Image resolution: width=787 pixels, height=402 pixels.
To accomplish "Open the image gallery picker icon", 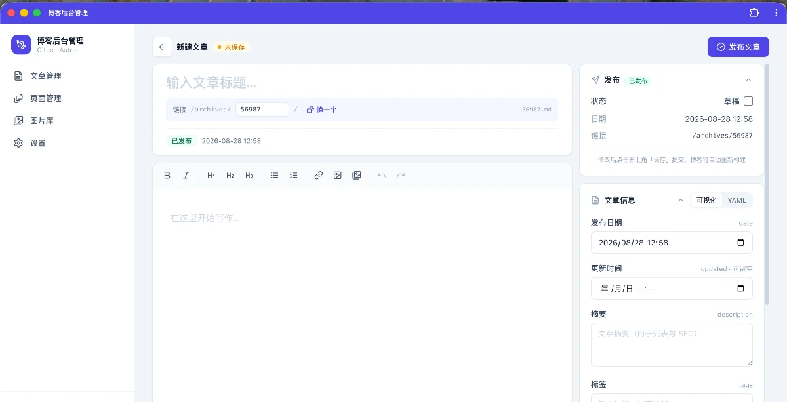I will tap(357, 176).
